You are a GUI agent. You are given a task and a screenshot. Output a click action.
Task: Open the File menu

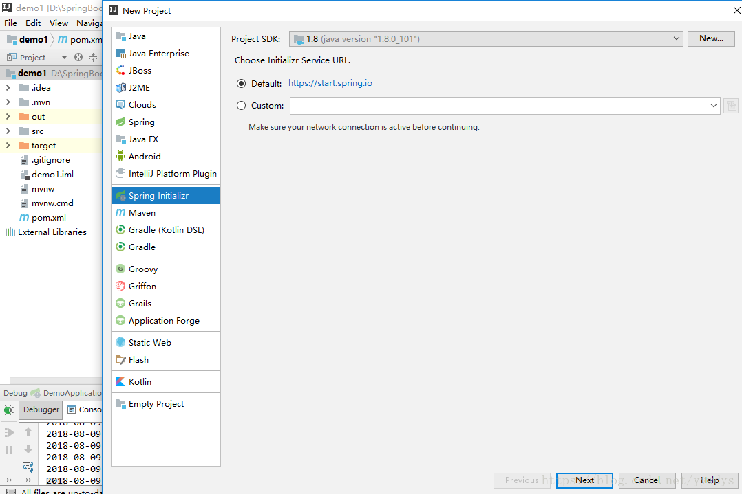tap(10, 23)
